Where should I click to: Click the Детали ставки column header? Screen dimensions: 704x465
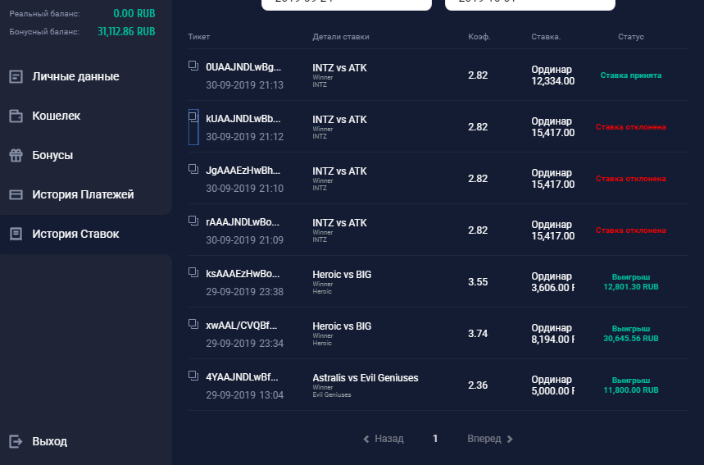(341, 37)
